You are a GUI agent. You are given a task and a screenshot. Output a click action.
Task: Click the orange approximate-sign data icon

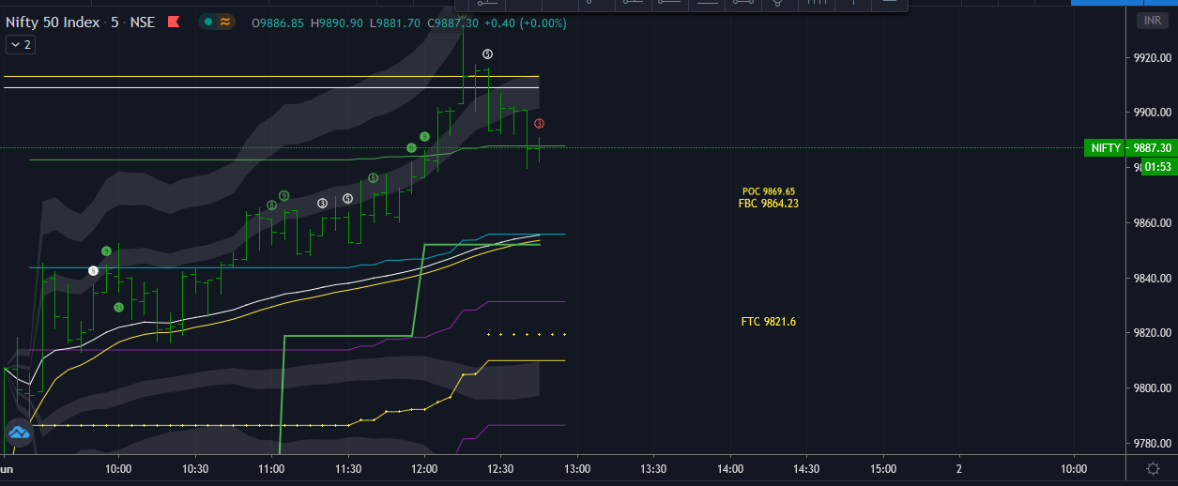coord(225,22)
